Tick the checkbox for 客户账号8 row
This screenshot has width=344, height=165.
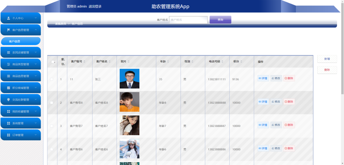52,103
